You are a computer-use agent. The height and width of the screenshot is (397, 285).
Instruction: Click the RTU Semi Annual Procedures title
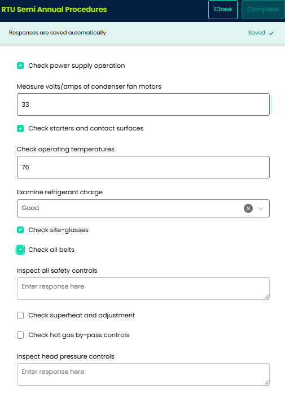coord(54,10)
